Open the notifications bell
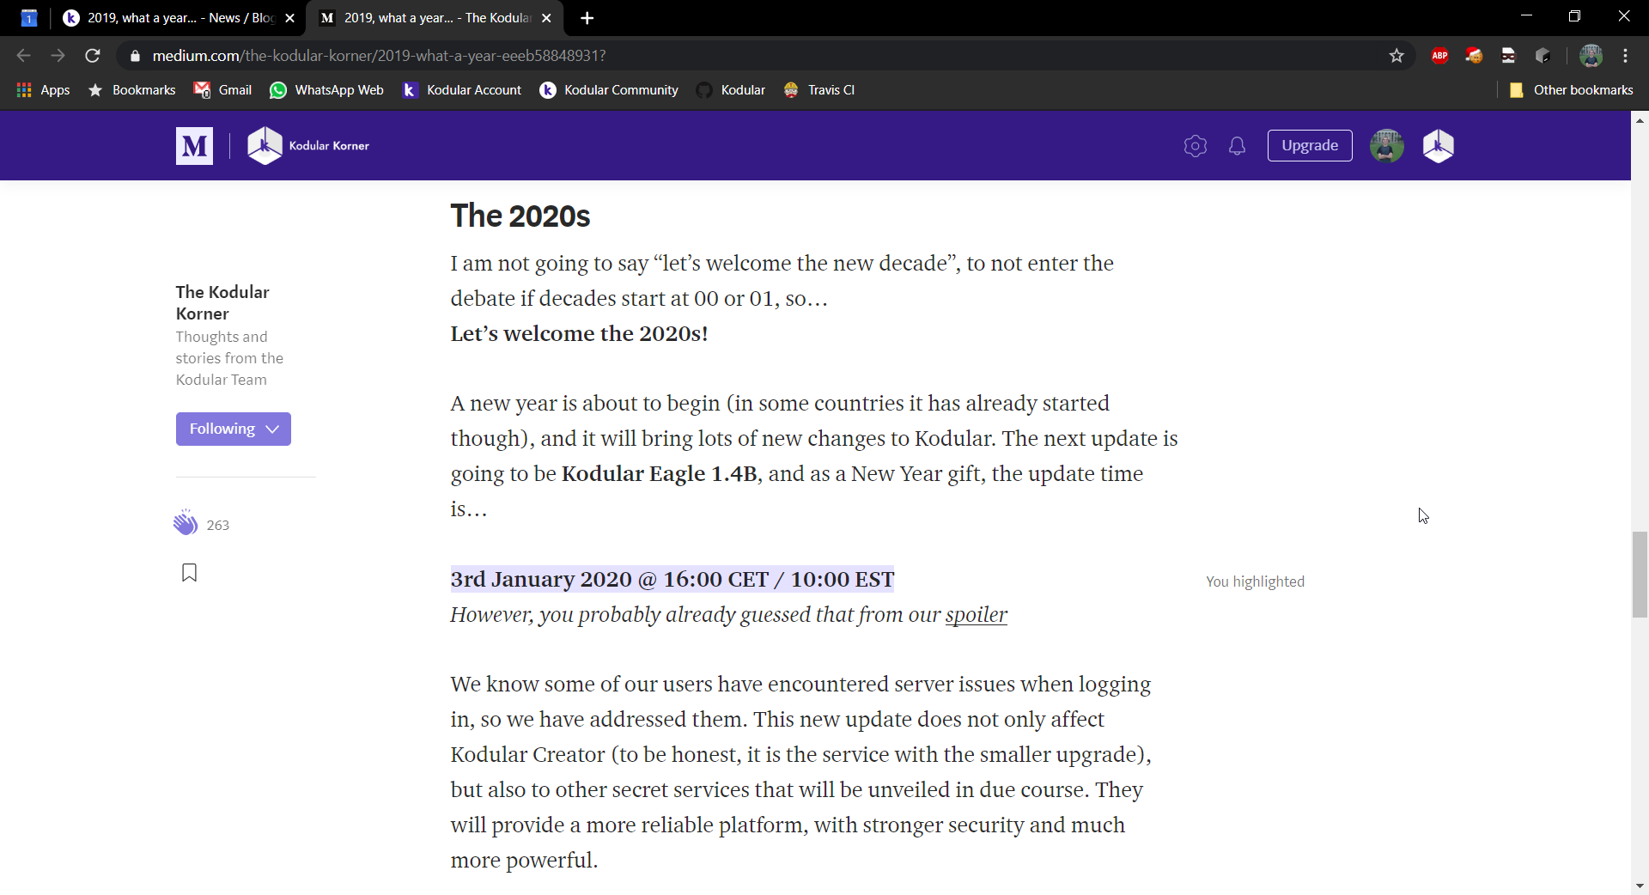1649x895 pixels. (x=1237, y=146)
